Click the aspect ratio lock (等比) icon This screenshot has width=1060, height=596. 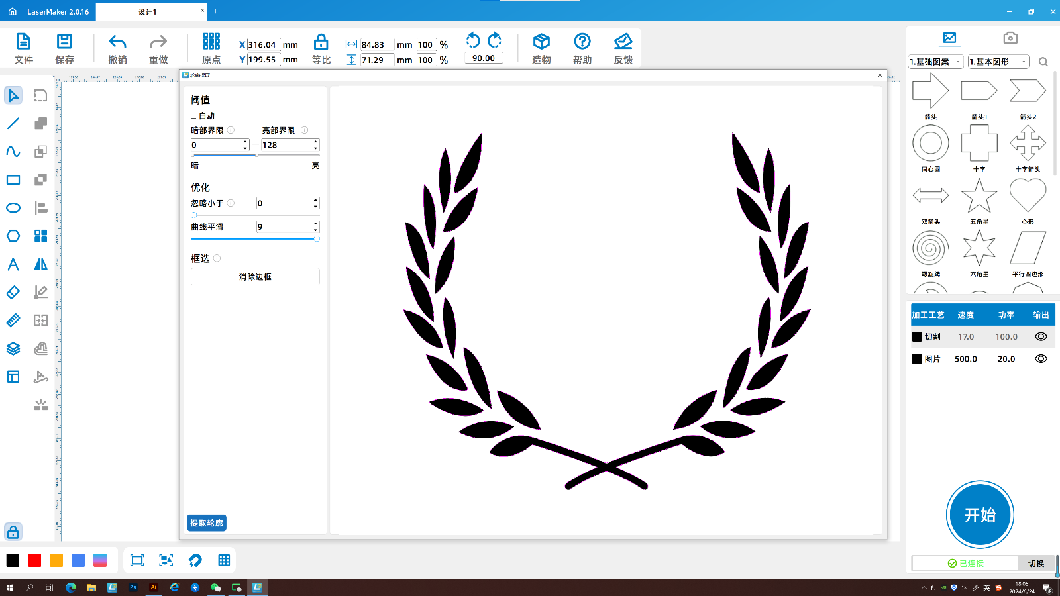[321, 42]
